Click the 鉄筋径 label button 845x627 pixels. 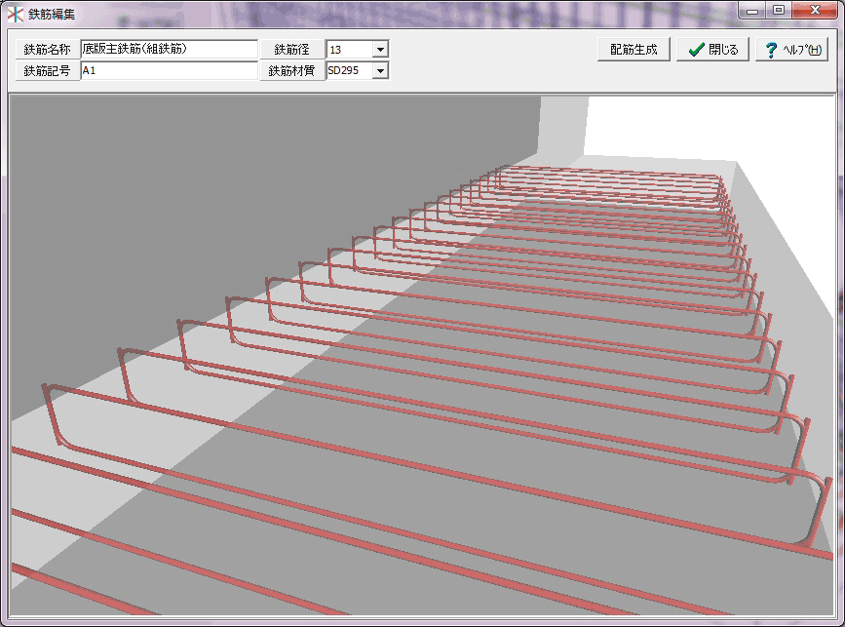pos(292,49)
